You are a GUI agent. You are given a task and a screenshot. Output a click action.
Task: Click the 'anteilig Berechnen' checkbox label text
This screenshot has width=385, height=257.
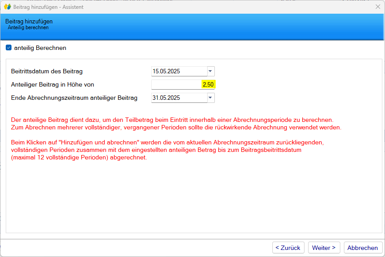pos(40,48)
